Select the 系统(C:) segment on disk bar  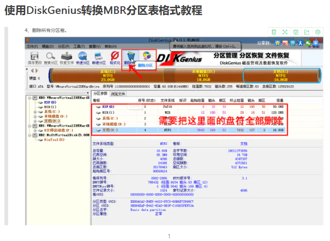click(x=107, y=75)
